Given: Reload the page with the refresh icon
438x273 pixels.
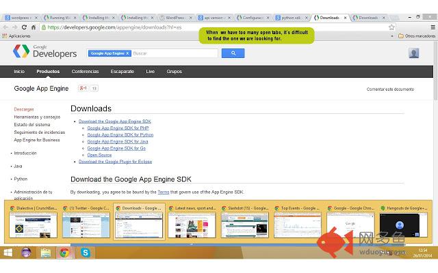Looking at the screenshot, I should [24, 27].
